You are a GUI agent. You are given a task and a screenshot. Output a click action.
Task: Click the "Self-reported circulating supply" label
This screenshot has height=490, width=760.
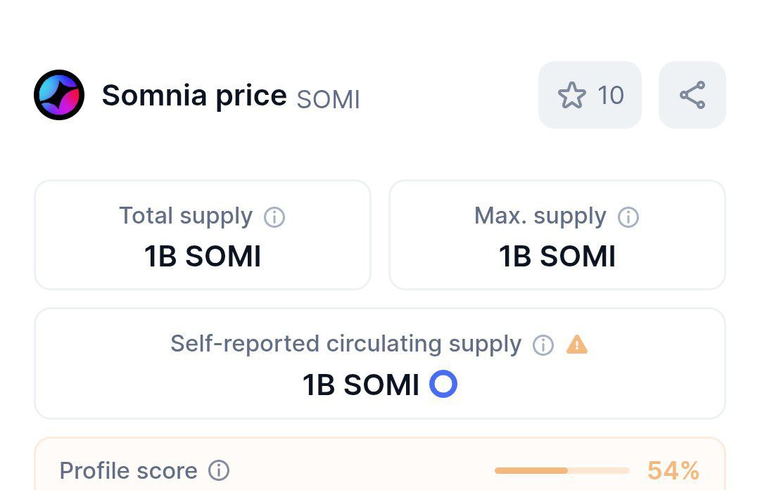[x=346, y=344]
